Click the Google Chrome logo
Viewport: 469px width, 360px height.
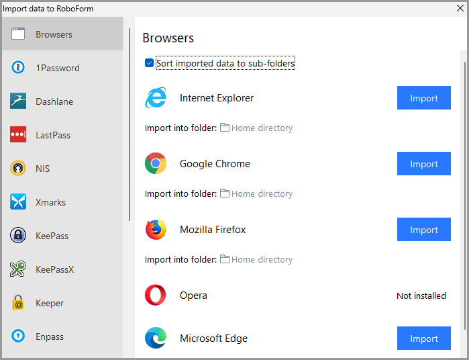tap(156, 163)
